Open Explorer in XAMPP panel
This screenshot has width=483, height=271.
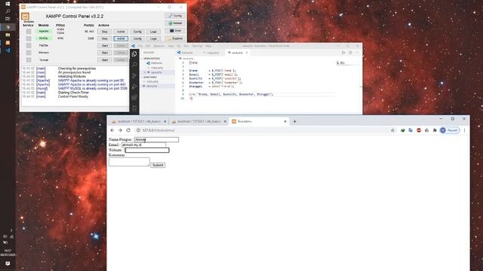[x=175, y=38]
